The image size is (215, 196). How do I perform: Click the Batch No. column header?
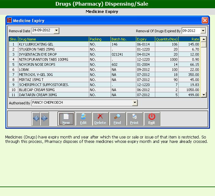pos(123,39)
